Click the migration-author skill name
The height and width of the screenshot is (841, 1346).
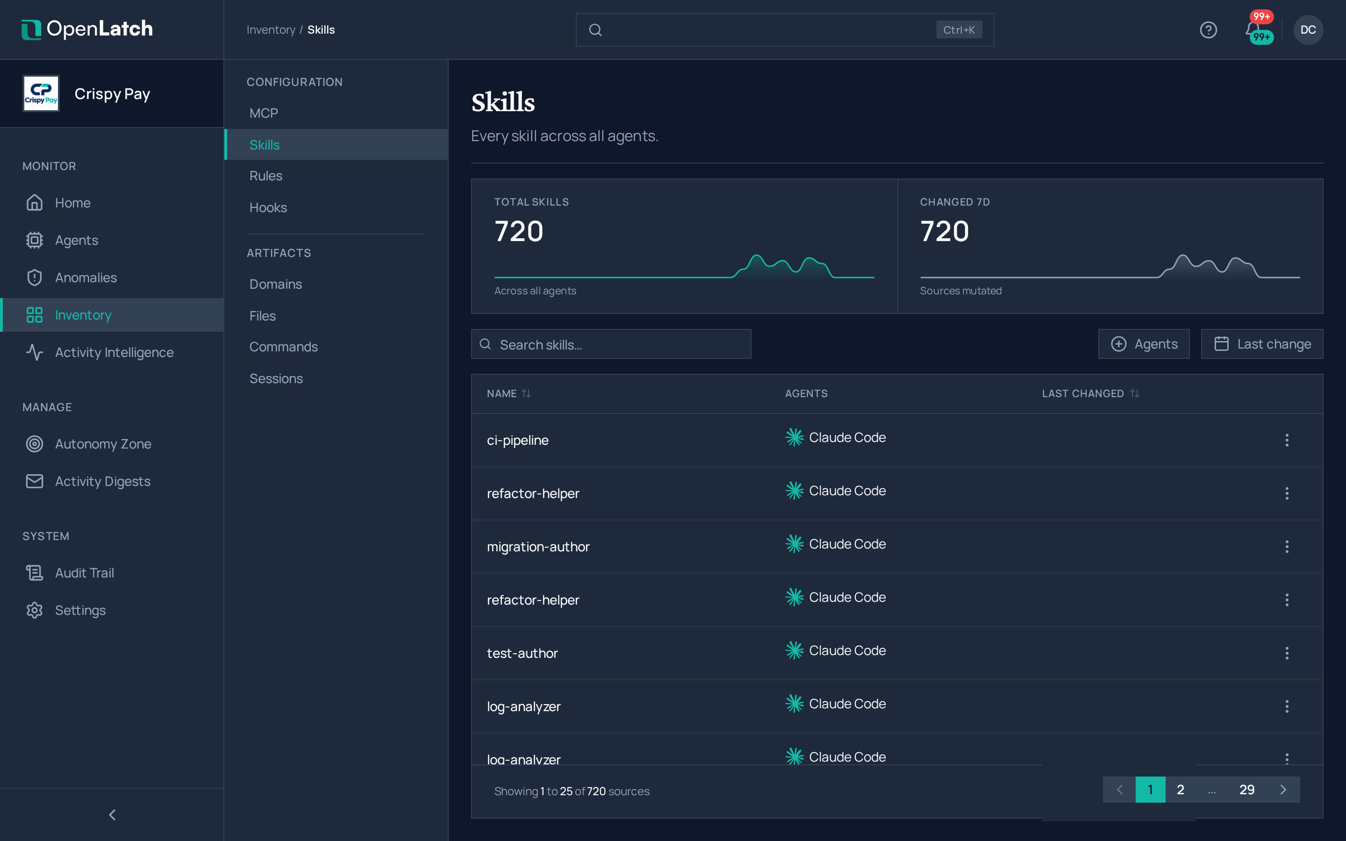pyautogui.click(x=538, y=546)
